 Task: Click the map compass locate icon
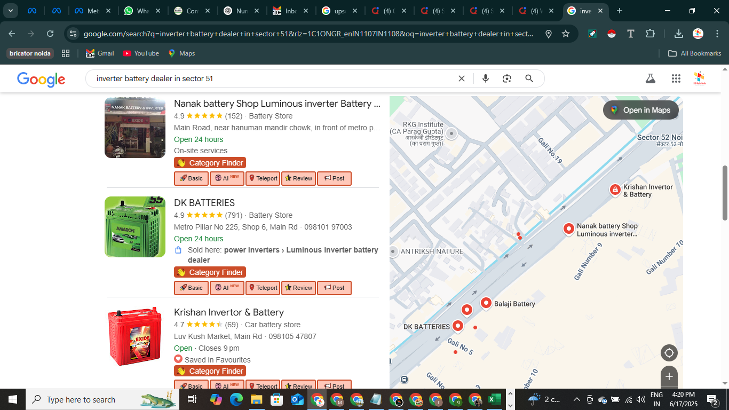pos(669,352)
